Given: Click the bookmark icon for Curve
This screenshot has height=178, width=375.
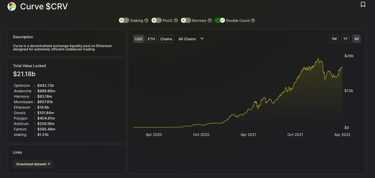Looking at the screenshot, I should point(363,4).
